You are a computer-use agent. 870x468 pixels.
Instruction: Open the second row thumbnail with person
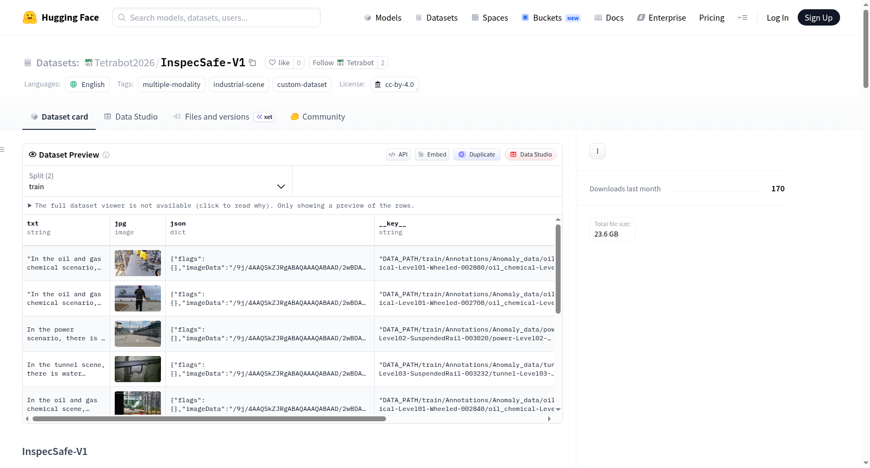tap(138, 298)
